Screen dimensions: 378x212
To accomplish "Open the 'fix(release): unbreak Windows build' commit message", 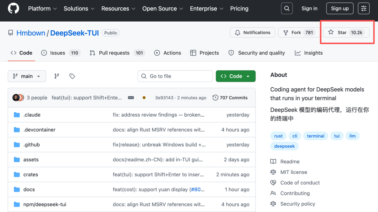I will [x=159, y=145].
